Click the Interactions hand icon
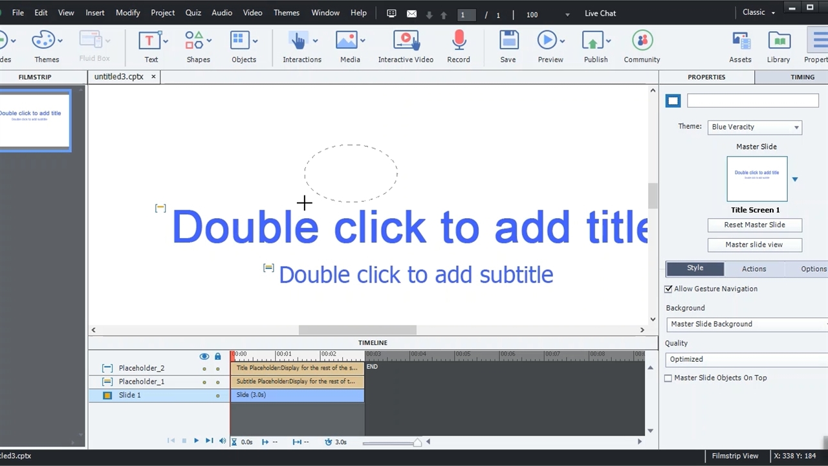Screen dimensions: 828x466 point(298,41)
